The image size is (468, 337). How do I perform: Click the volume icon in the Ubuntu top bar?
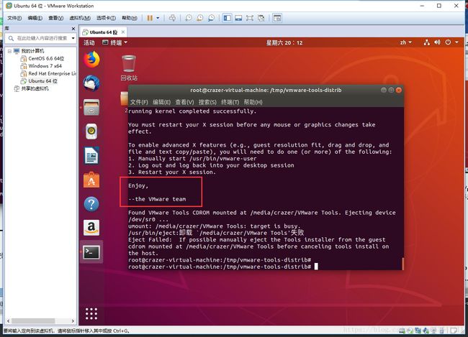point(437,42)
